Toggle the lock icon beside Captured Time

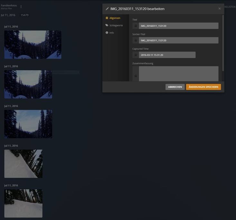tap(136, 55)
